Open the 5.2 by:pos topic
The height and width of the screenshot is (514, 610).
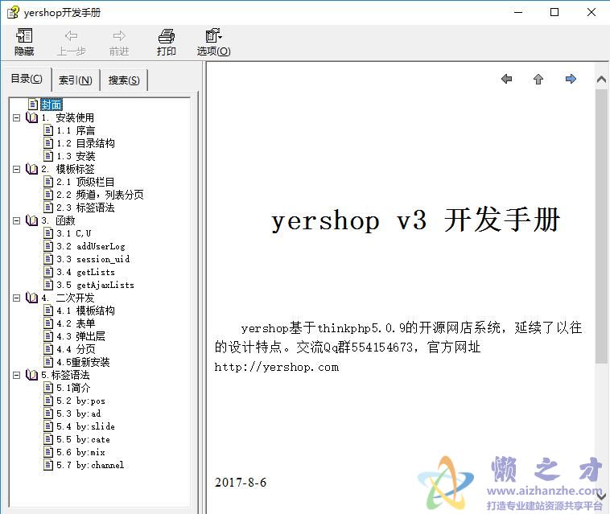click(81, 401)
